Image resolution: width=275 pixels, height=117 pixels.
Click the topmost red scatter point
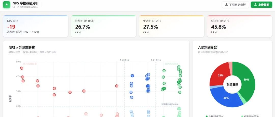22,68
